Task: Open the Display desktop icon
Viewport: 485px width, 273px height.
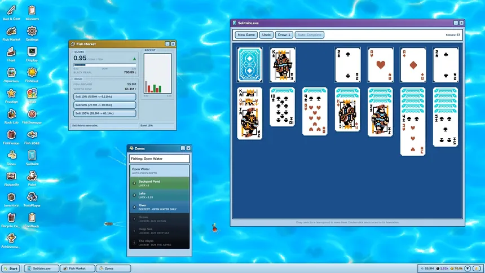Action: click(x=32, y=54)
